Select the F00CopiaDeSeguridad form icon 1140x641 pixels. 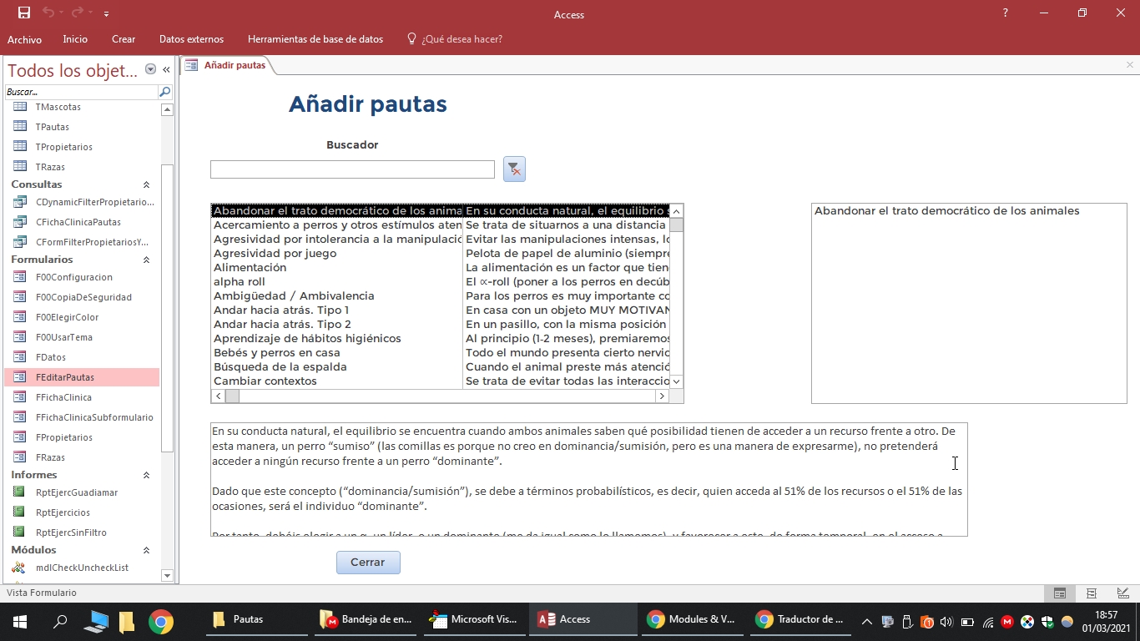tap(21, 297)
